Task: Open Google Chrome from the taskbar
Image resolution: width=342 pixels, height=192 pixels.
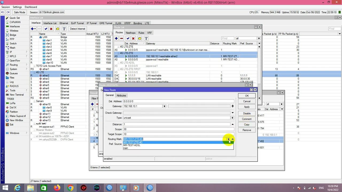Action: pyautogui.click(x=70, y=188)
